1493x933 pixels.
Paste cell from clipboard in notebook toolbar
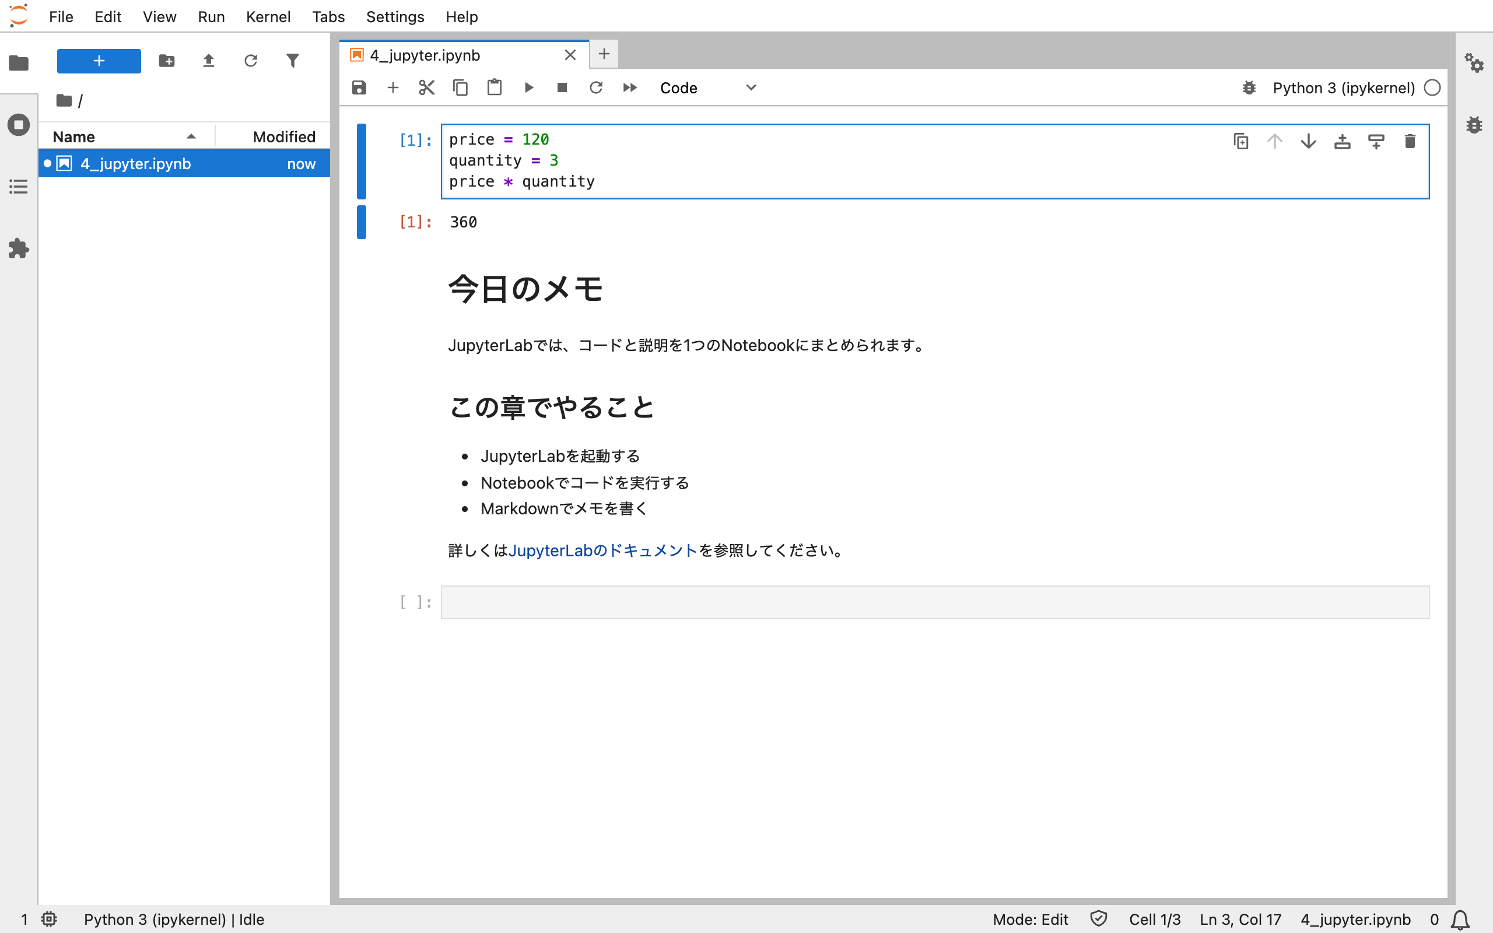click(494, 87)
